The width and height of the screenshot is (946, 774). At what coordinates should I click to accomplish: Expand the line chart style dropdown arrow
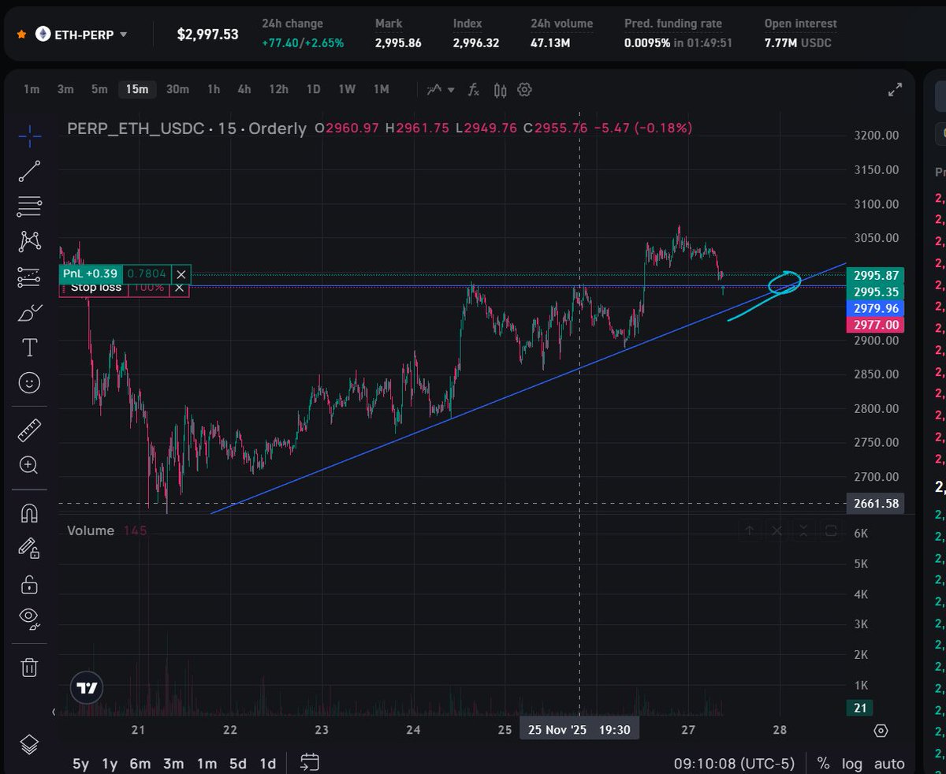tap(451, 90)
